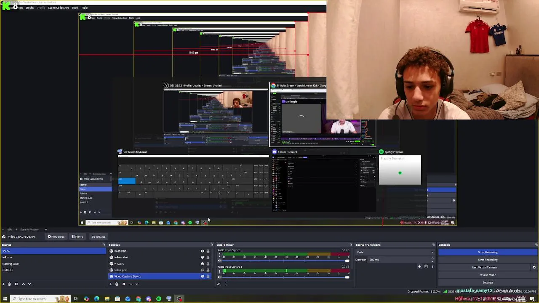Click the Deactivate button

(99, 237)
